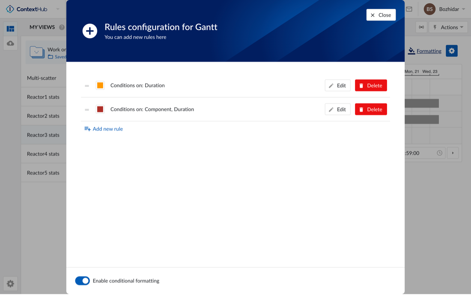Click the mail envelope icon in header
The height and width of the screenshot is (296, 471).
click(x=409, y=9)
